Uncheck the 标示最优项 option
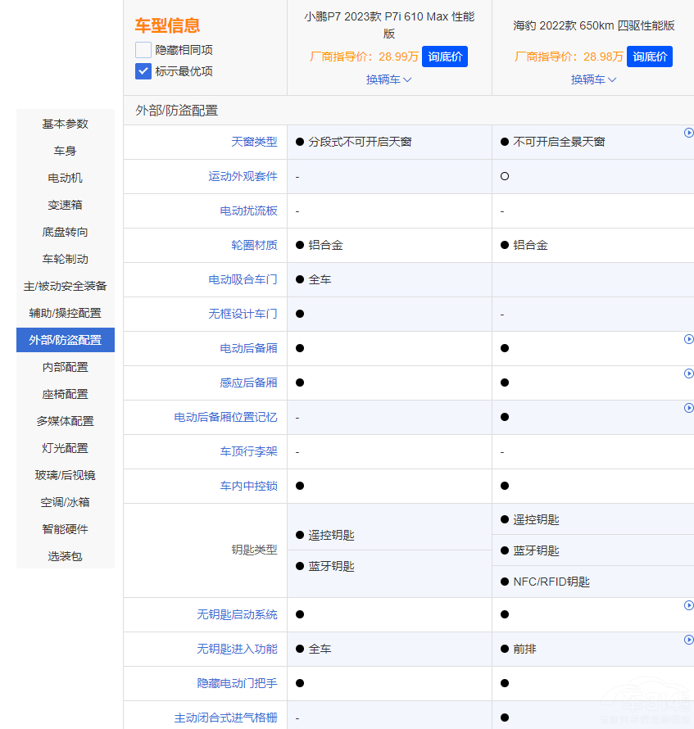Screen dimensions: 694x729 (x=143, y=70)
